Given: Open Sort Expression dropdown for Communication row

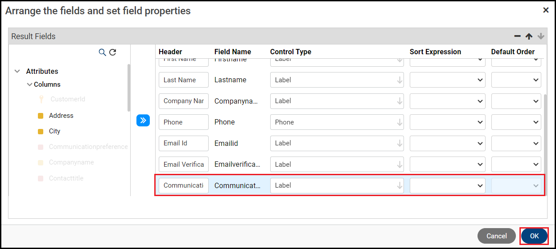Looking at the screenshot, I should pos(447,185).
